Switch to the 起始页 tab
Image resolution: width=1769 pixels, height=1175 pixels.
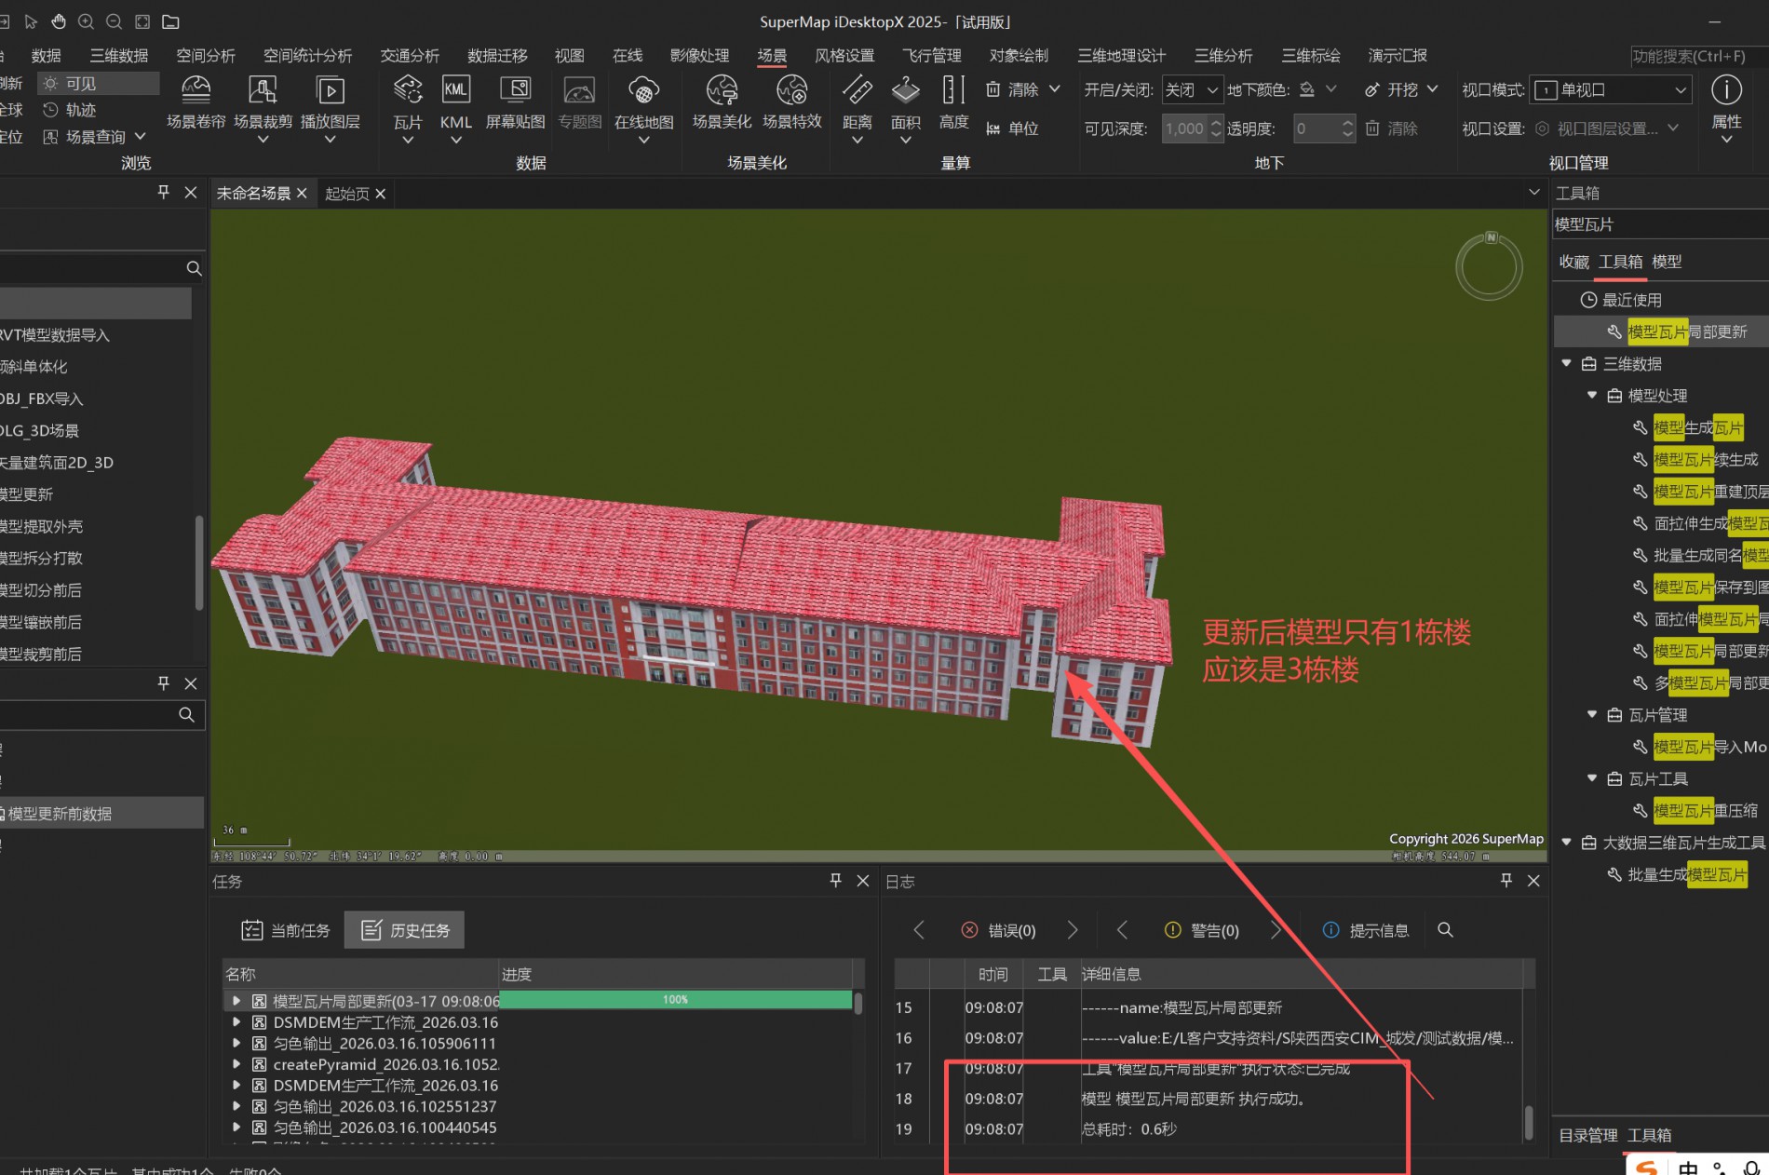coord(347,194)
